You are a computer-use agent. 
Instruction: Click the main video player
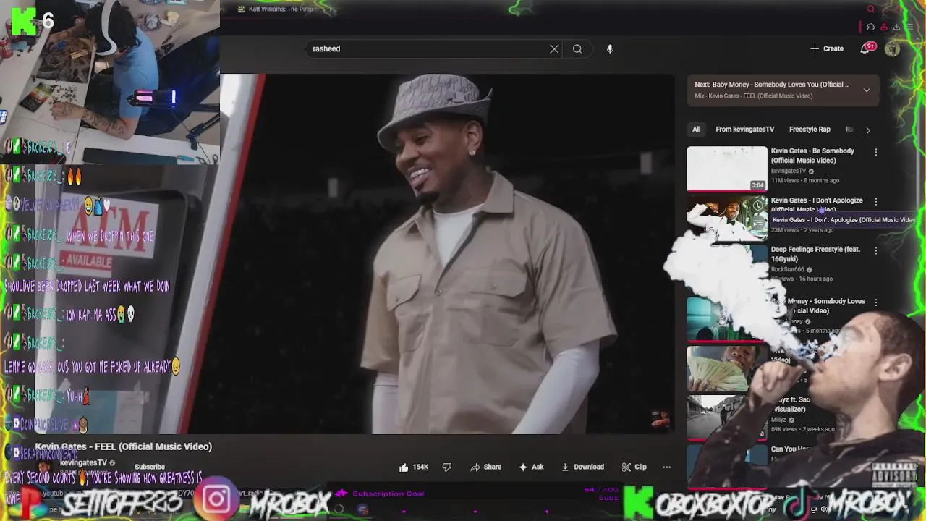(x=447, y=253)
